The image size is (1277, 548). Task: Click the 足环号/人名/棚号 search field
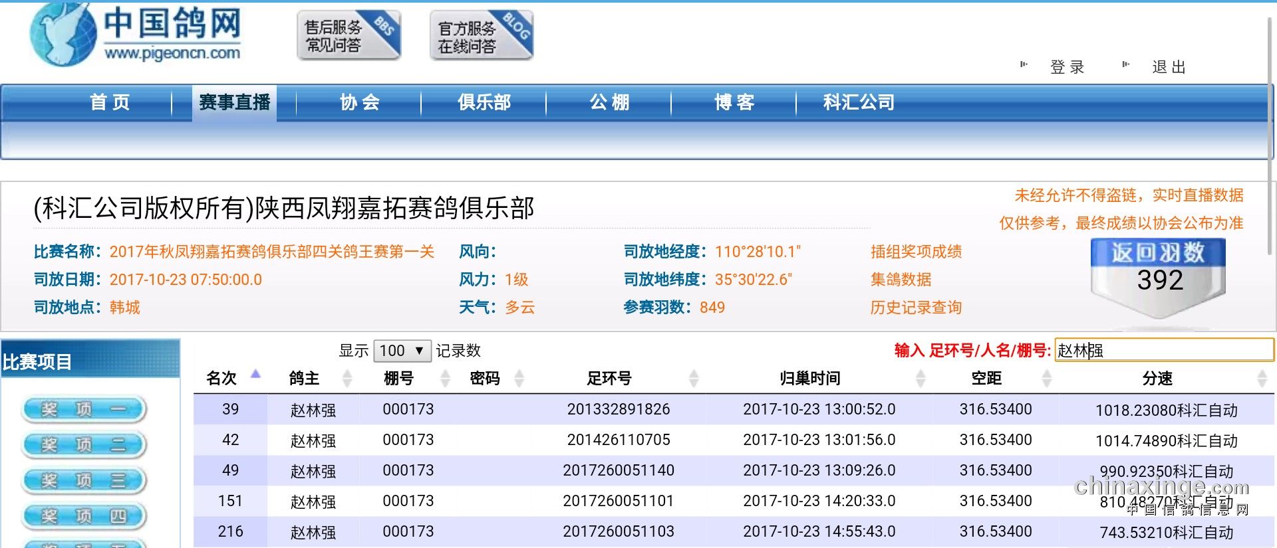click(x=1164, y=350)
